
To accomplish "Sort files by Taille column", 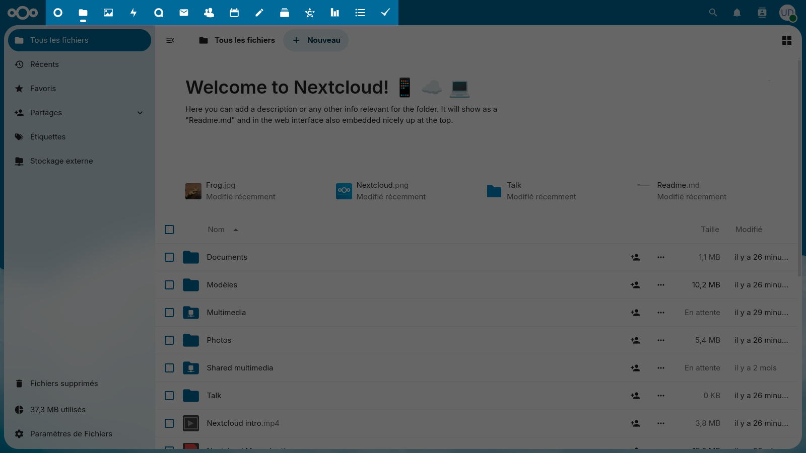I will pyautogui.click(x=710, y=230).
